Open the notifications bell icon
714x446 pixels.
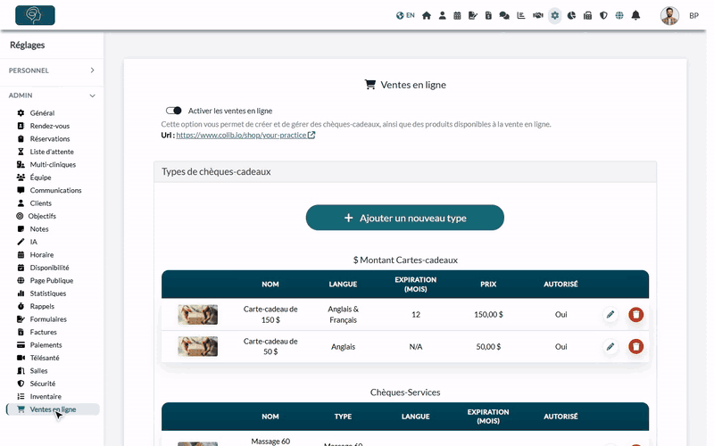pyautogui.click(x=635, y=15)
